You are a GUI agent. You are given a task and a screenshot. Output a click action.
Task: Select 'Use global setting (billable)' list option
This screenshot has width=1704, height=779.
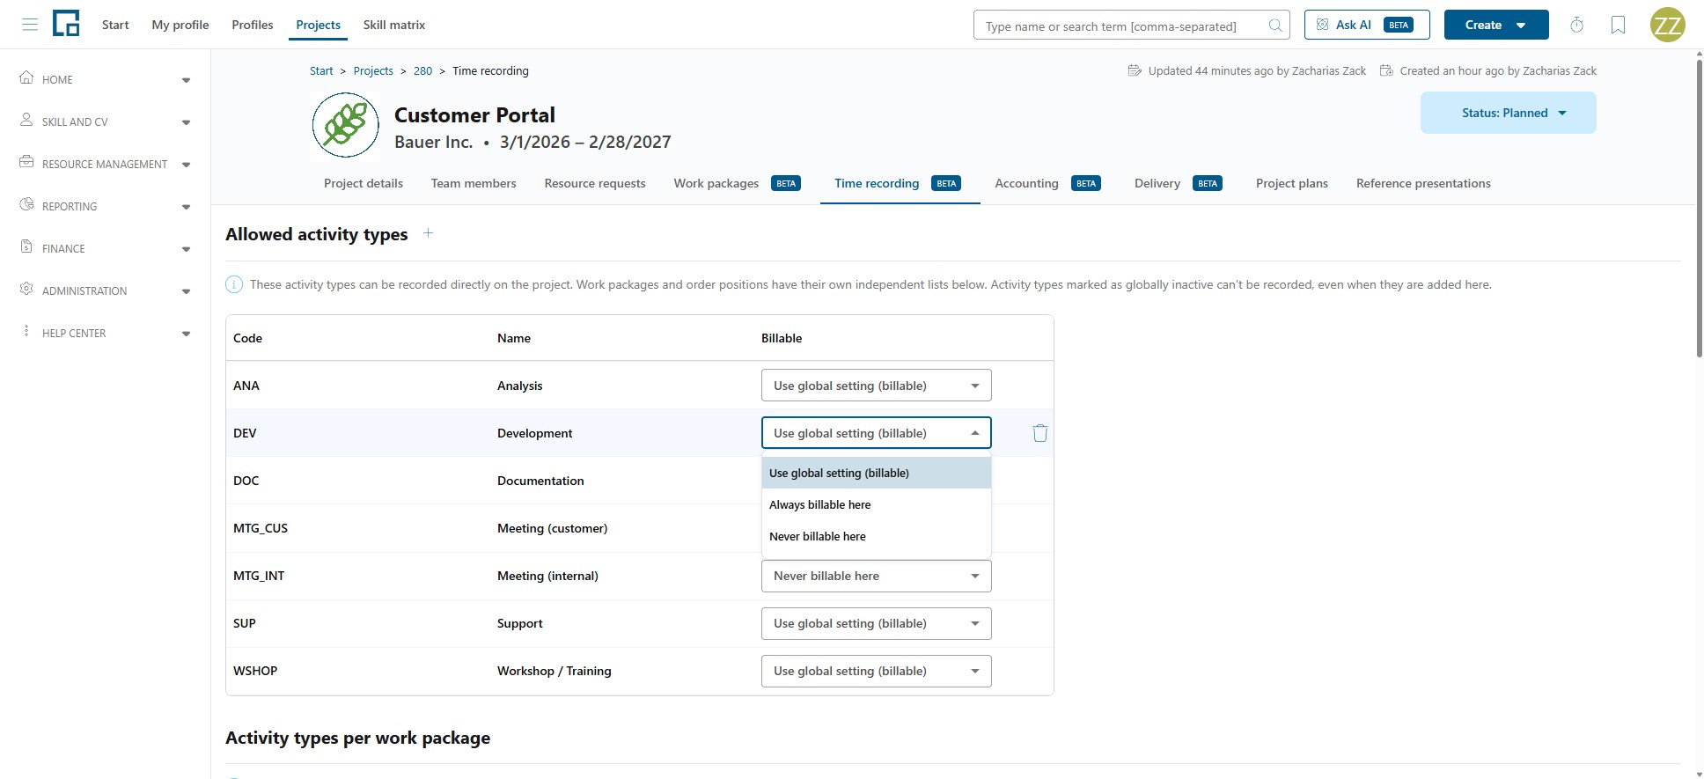[x=876, y=473]
